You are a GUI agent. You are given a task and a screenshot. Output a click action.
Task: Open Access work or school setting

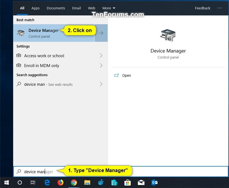[x=60, y=56]
